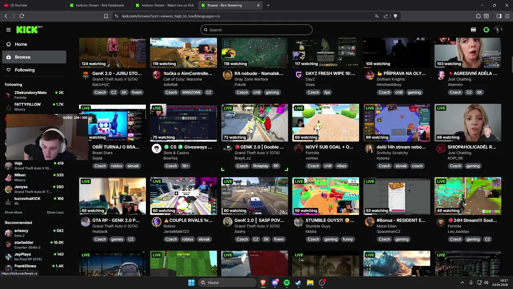
Task: Click BowTea channel avatar icon
Action: [x=156, y=149]
